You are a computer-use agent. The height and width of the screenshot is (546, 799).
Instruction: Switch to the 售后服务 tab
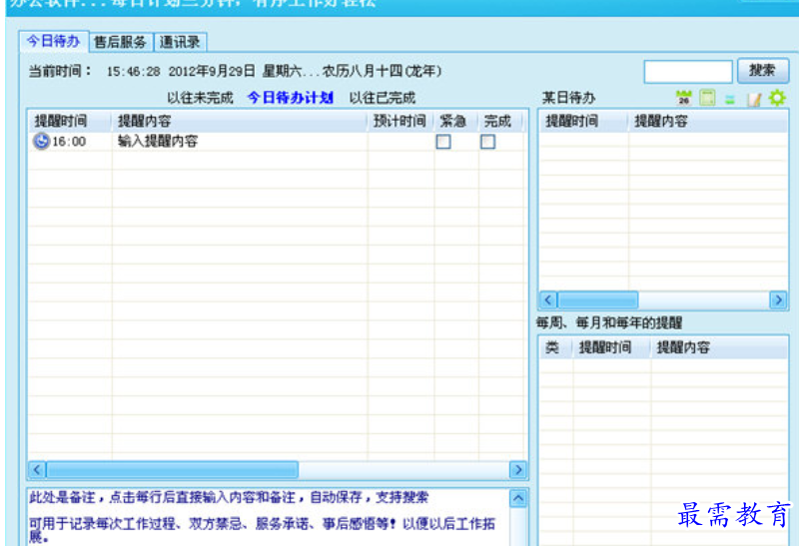tap(121, 42)
